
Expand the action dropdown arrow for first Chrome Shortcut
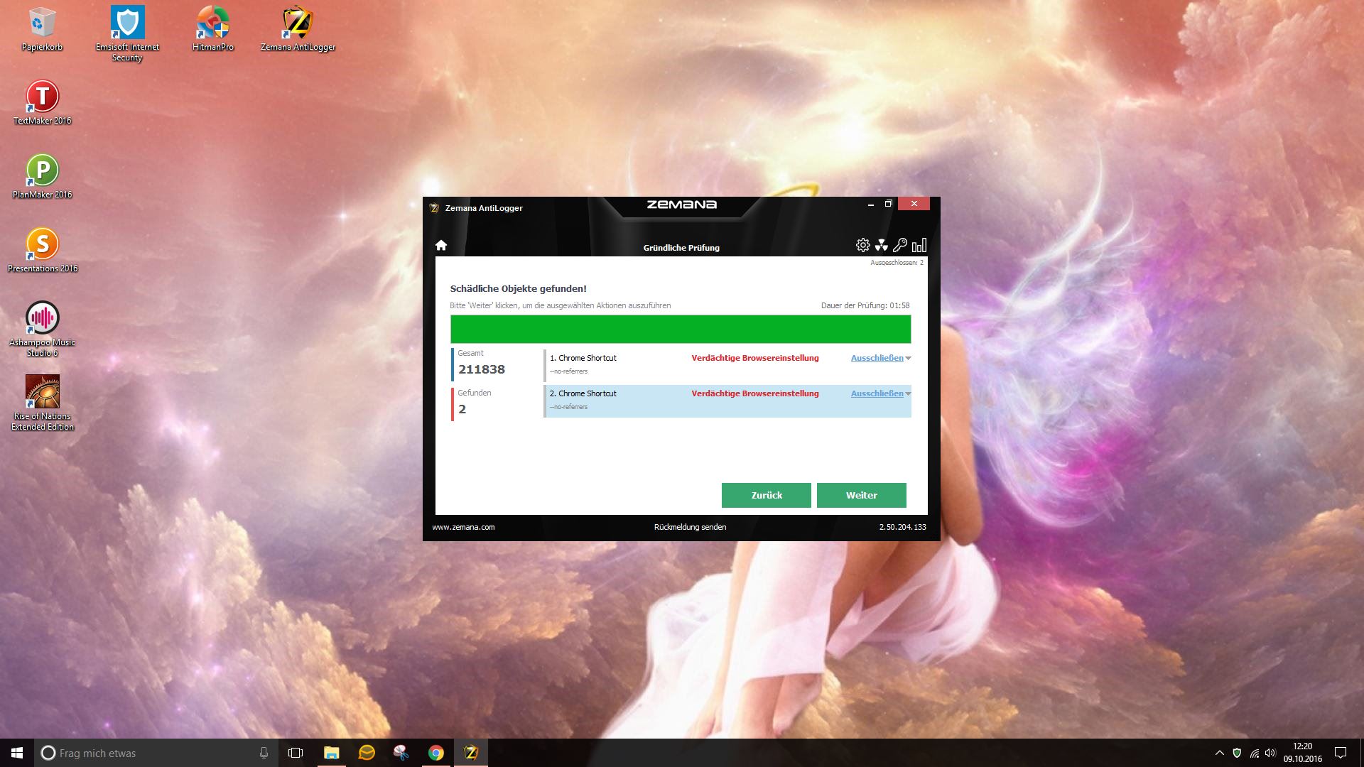tap(908, 359)
